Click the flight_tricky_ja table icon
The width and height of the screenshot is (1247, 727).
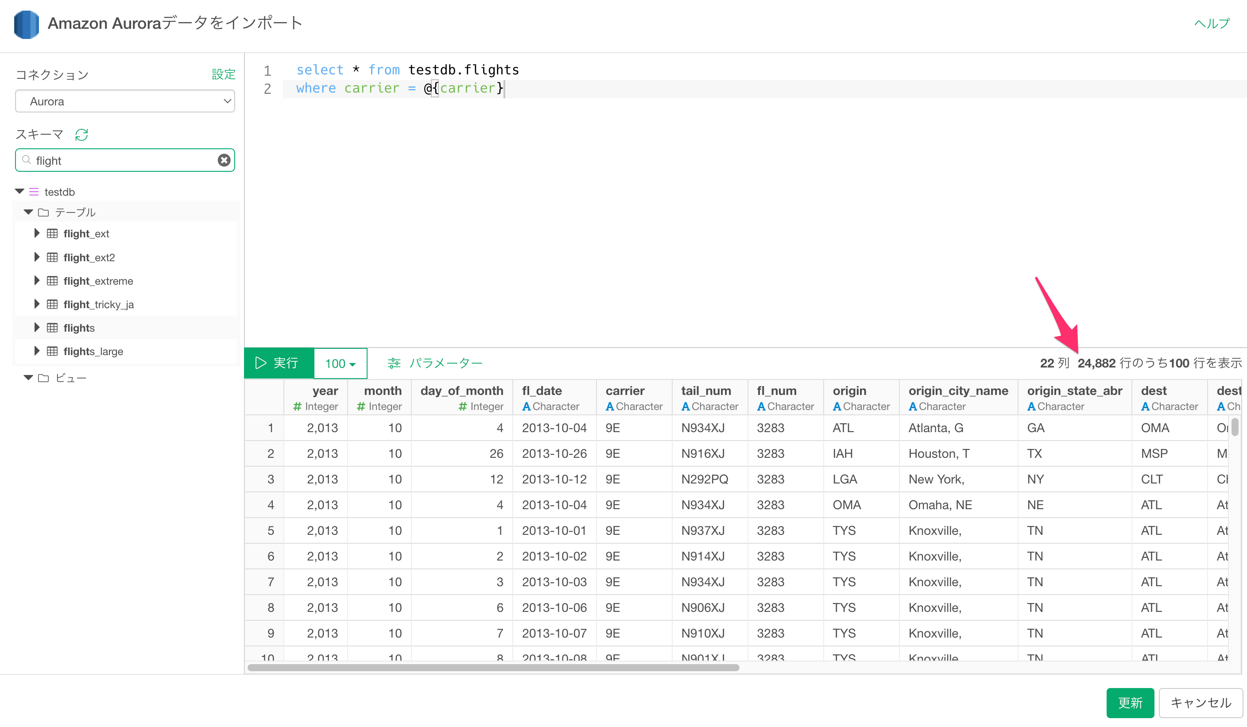coord(52,304)
